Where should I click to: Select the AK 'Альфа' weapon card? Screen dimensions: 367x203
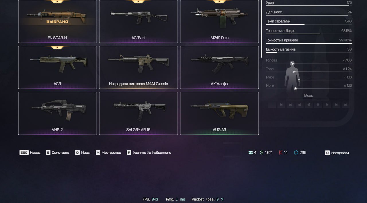(x=219, y=67)
